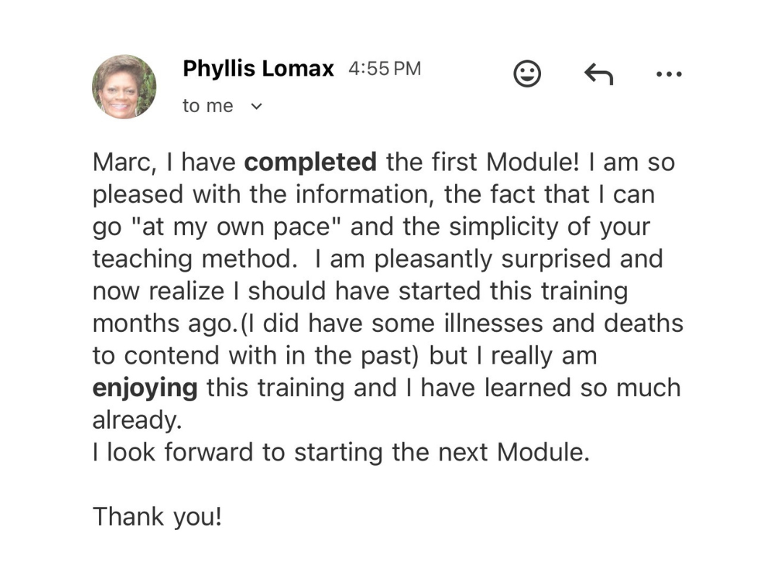Add an emoji reaction to the email
This screenshot has width=781, height=569.
tap(527, 74)
